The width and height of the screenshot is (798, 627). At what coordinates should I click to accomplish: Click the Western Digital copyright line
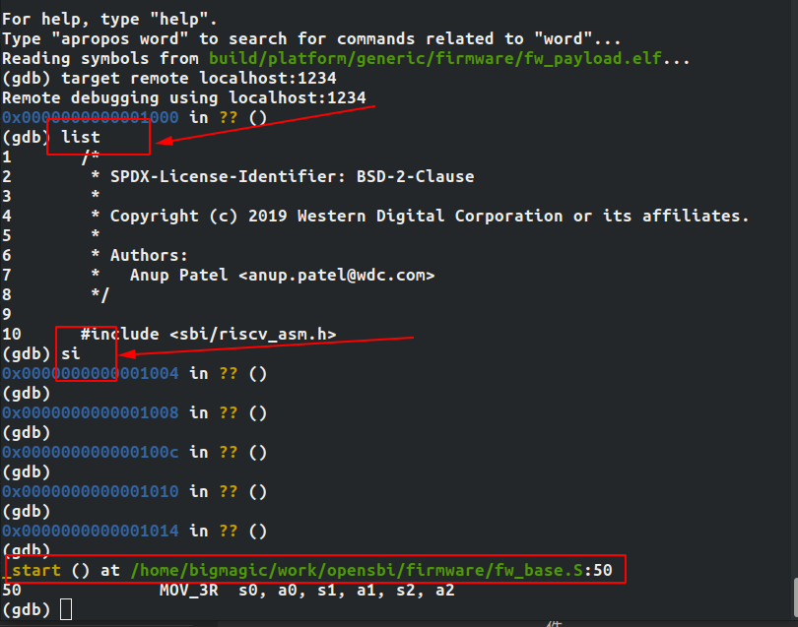(x=429, y=217)
